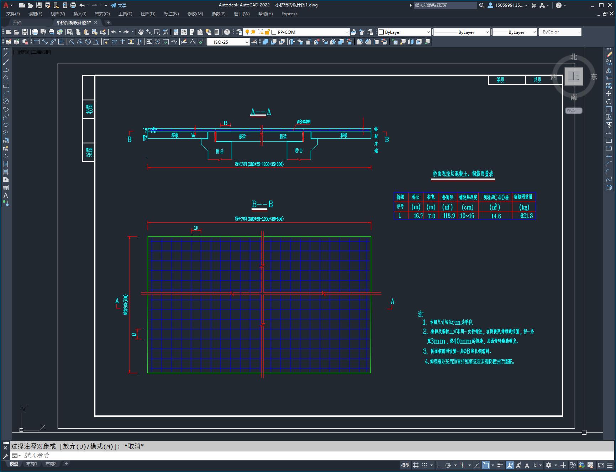This screenshot has width=616, height=472.
Task: Toggle layer lock icon in layer dropdown
Action: [268, 32]
